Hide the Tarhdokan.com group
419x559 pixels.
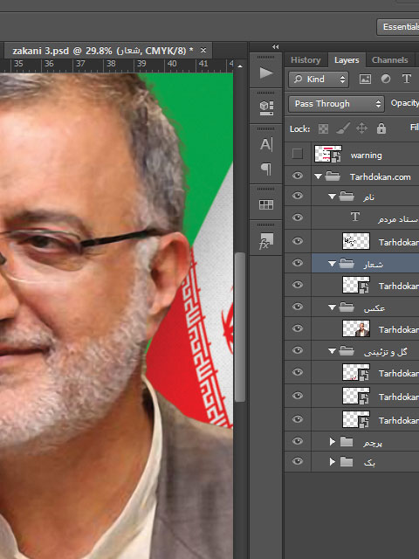coord(298,176)
